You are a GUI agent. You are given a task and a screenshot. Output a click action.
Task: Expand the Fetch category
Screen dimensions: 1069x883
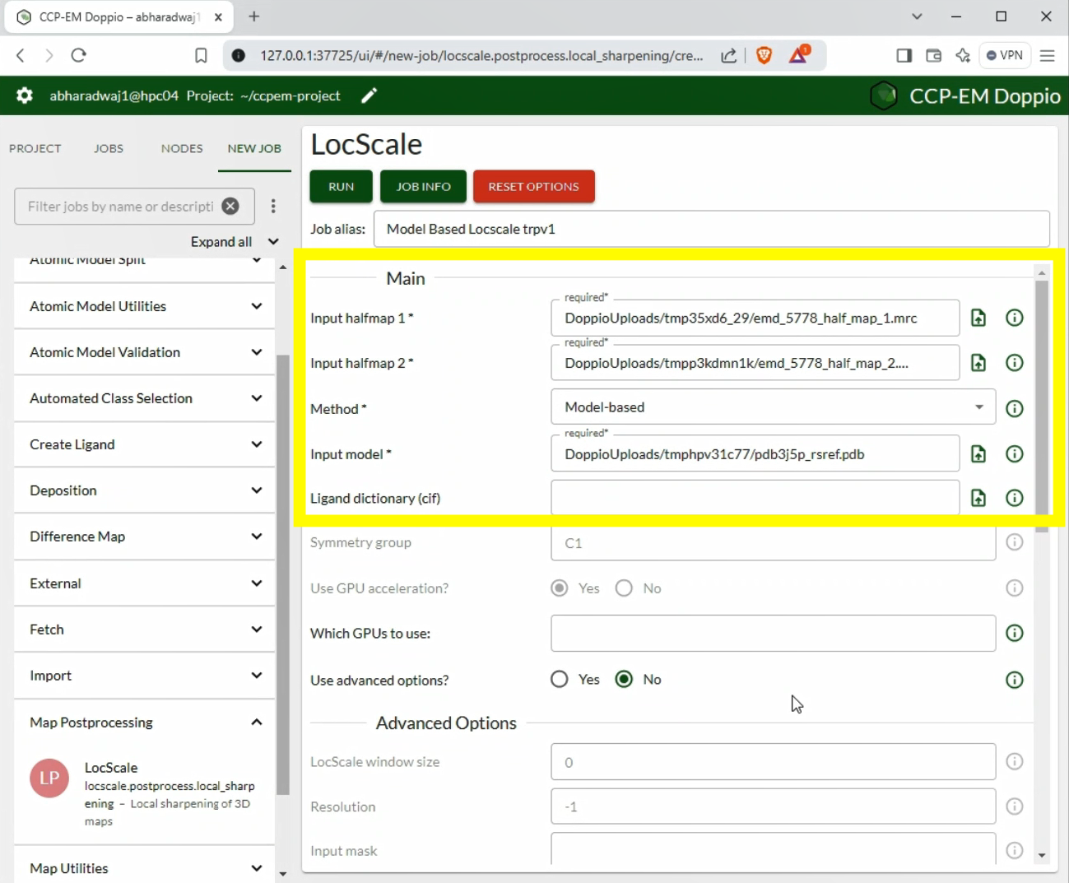point(144,630)
